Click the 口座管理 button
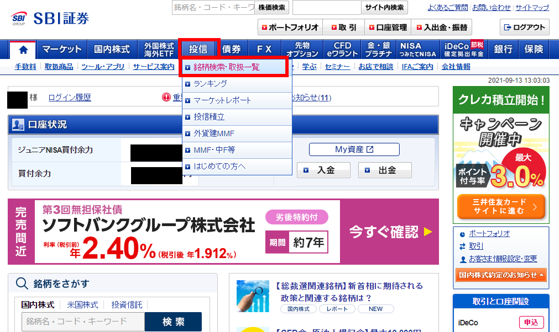The height and width of the screenshot is (332, 559). click(388, 28)
